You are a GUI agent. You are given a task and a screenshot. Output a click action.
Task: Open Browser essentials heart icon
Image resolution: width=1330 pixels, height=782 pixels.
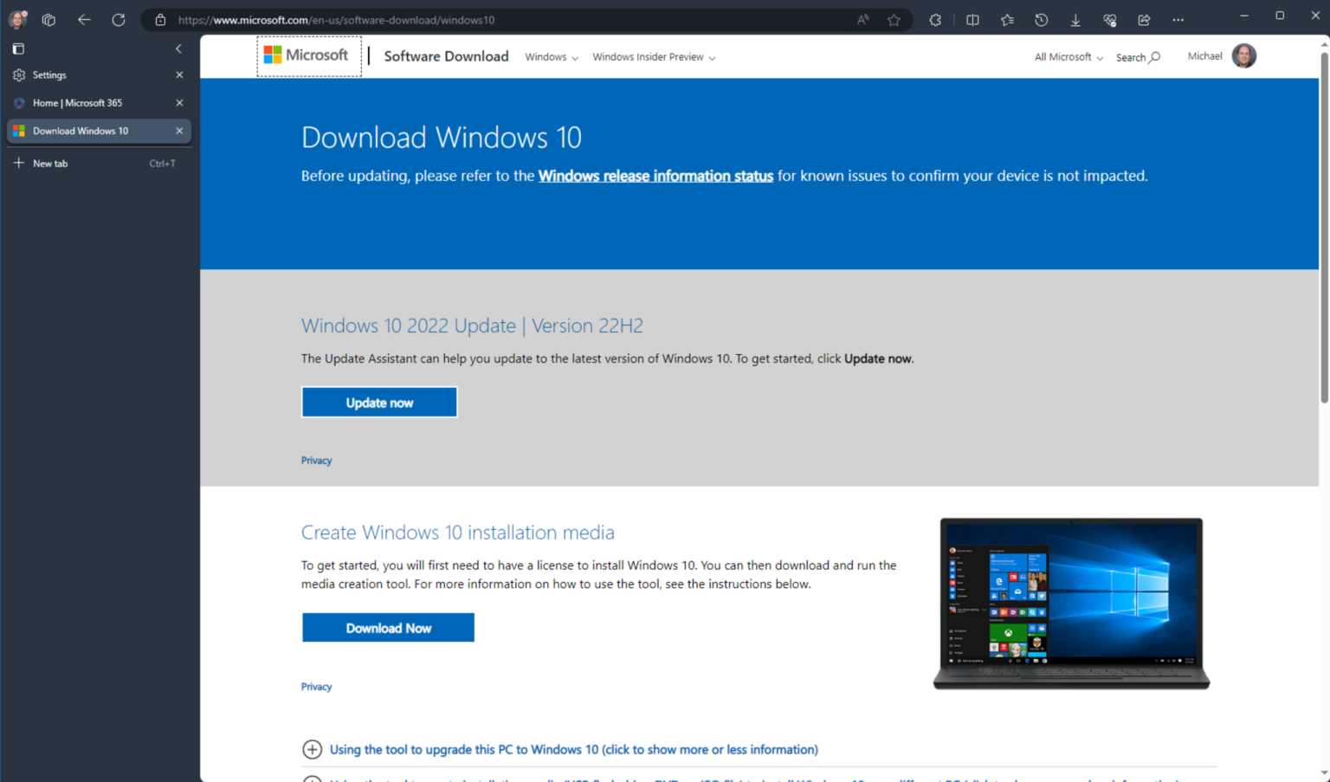point(1109,19)
